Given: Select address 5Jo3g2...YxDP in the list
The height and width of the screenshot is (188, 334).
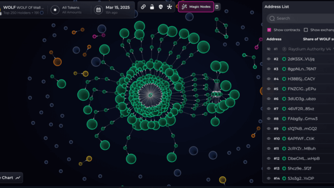Looking at the screenshot, I should point(301,178).
